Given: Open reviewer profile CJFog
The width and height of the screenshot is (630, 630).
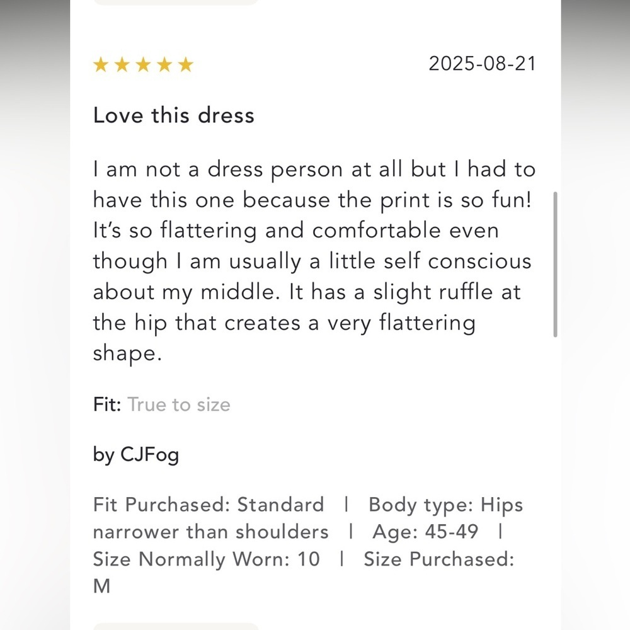Looking at the screenshot, I should [149, 455].
